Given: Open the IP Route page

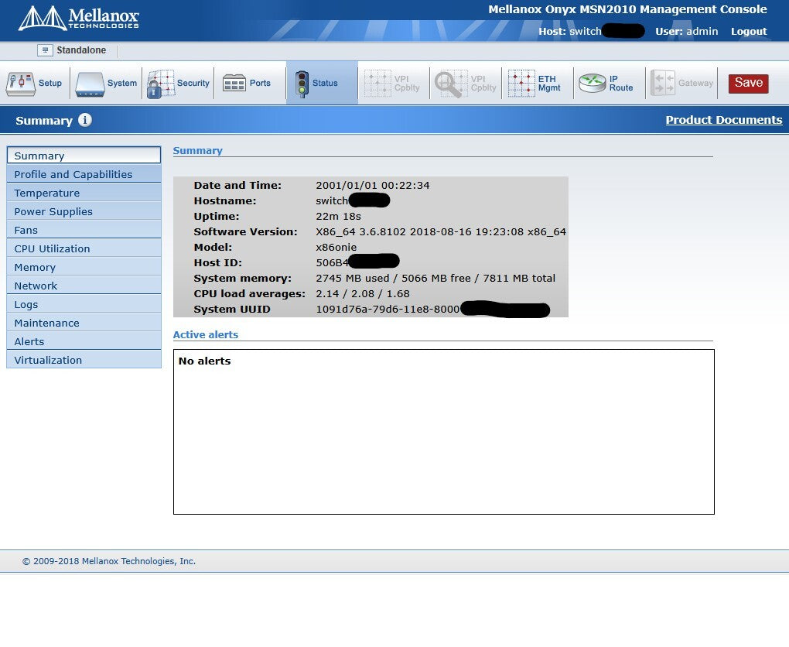Looking at the screenshot, I should pos(609,82).
